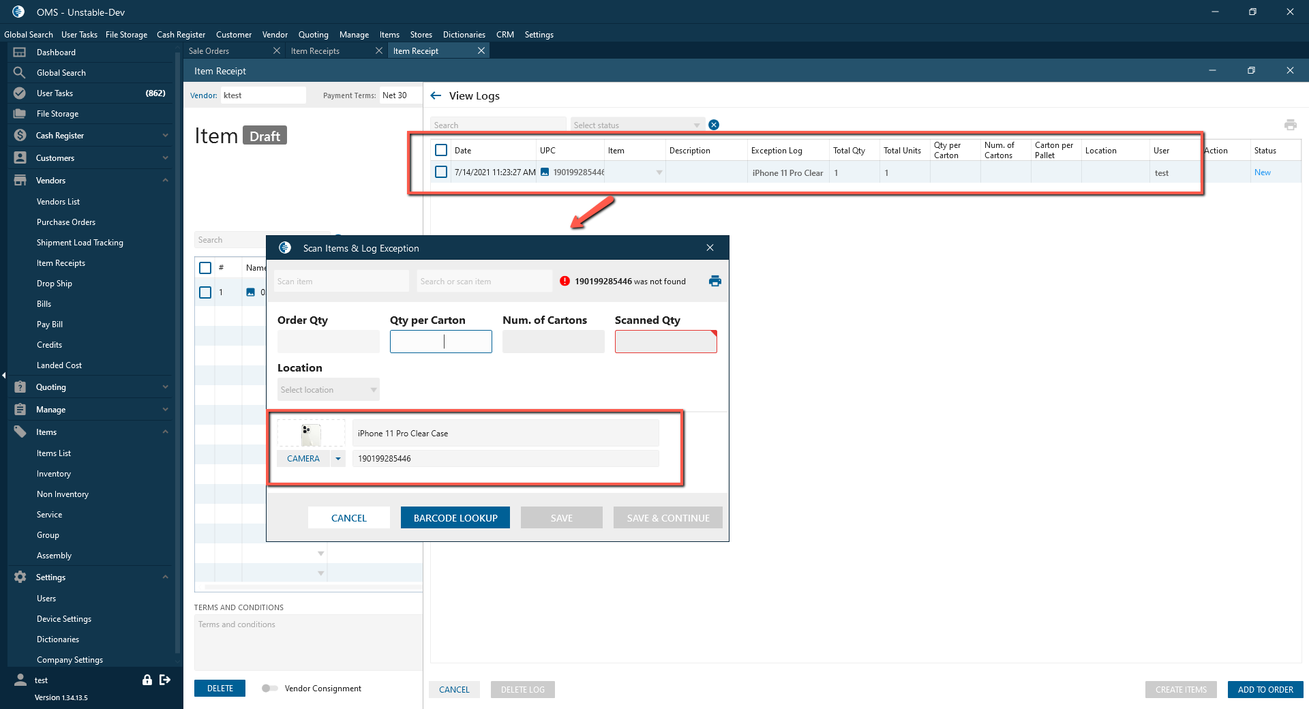The width and height of the screenshot is (1309, 709).
Task: Collapse the sidebar with the left arrow handle
Action: click(x=3, y=375)
